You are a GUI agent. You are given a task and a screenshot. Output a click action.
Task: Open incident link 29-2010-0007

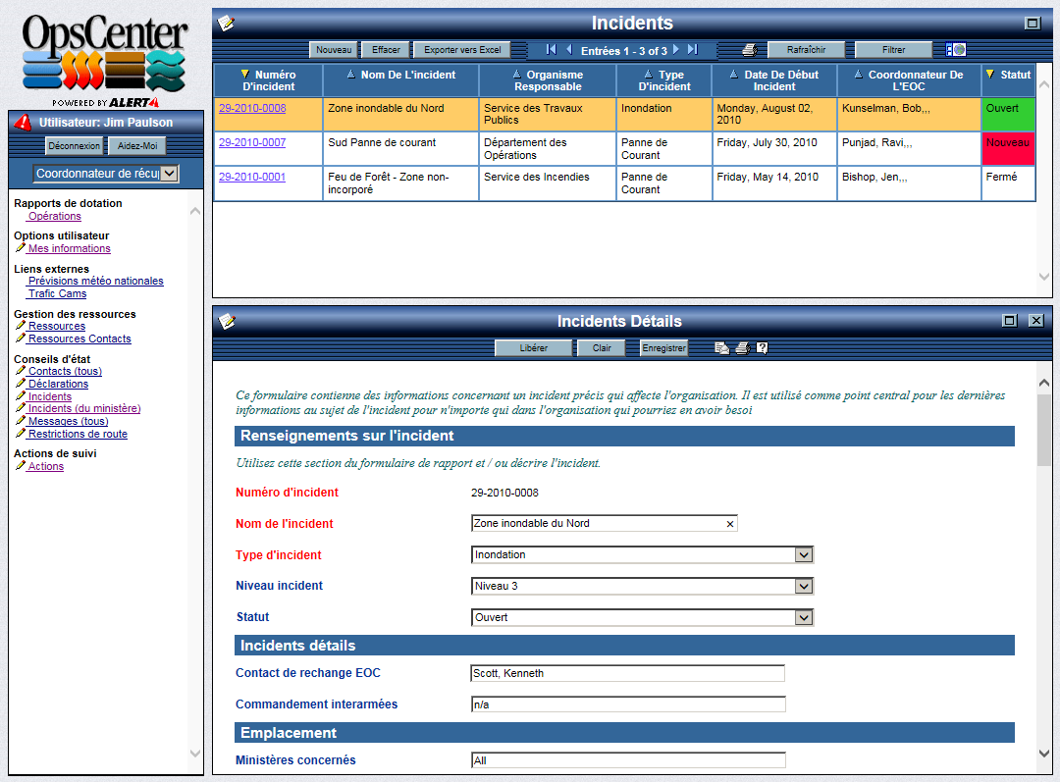tap(252, 143)
